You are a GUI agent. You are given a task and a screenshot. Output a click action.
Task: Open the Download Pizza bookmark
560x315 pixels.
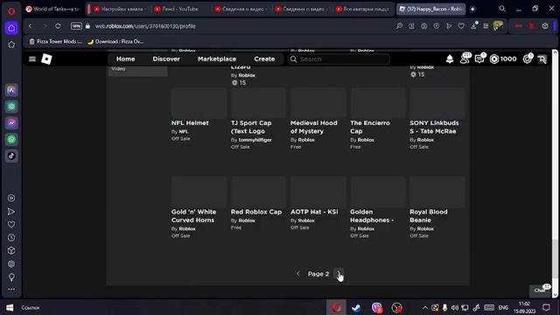click(x=115, y=41)
